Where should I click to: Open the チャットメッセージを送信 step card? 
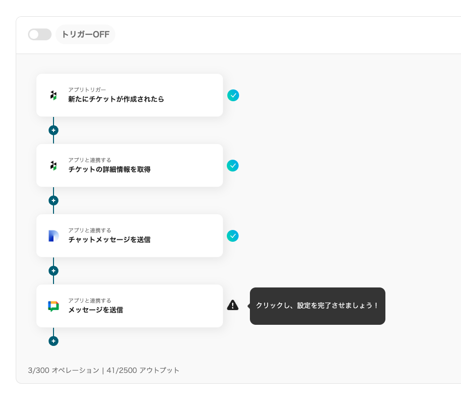pyautogui.click(x=129, y=236)
